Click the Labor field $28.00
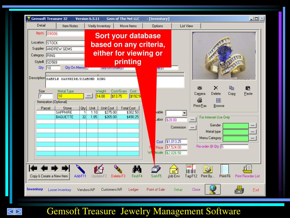Viewport: 290px width, 218px height. coord(176,120)
